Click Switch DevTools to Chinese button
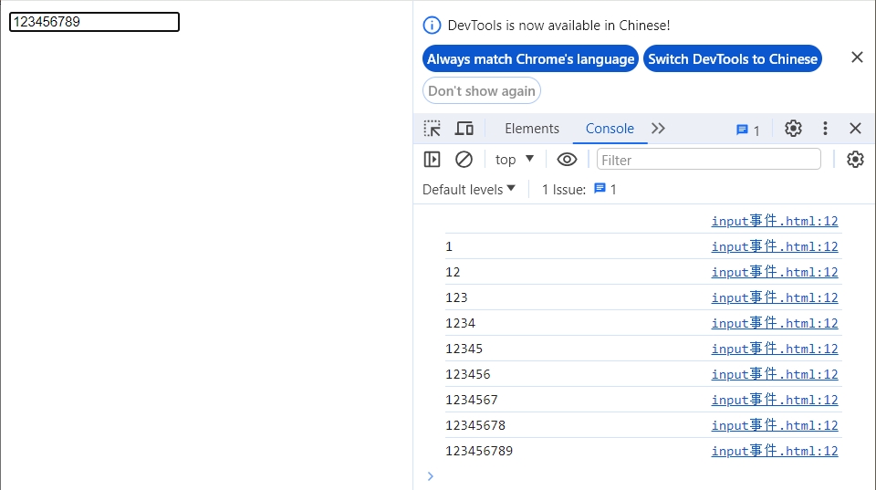Screen dimensions: 876x490 733,59
